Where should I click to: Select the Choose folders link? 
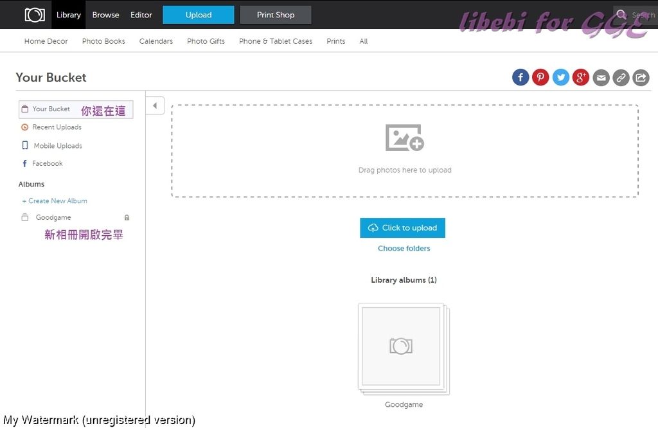404,248
